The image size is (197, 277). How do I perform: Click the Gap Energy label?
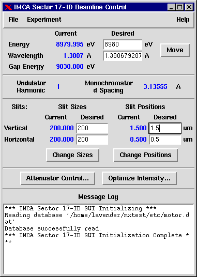pyautogui.click(x=26, y=67)
